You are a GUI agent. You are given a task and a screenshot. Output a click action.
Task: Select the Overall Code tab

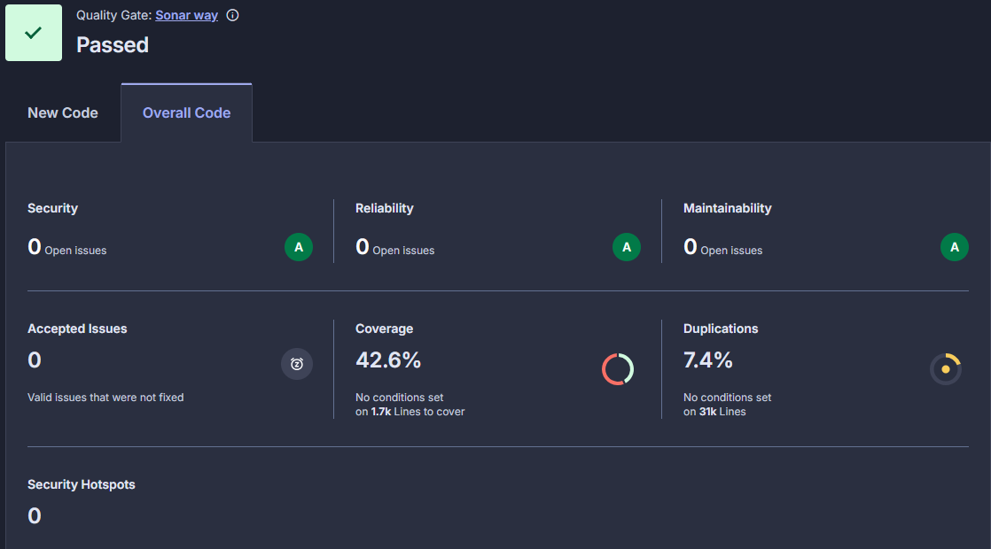click(x=186, y=113)
